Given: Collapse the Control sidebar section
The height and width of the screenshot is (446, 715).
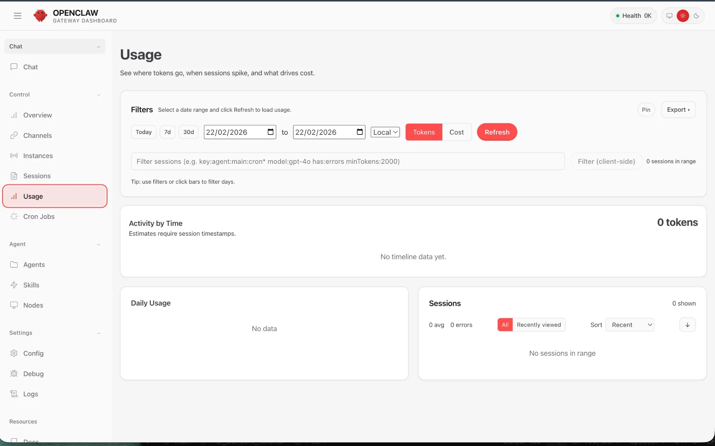Looking at the screenshot, I should point(55,95).
